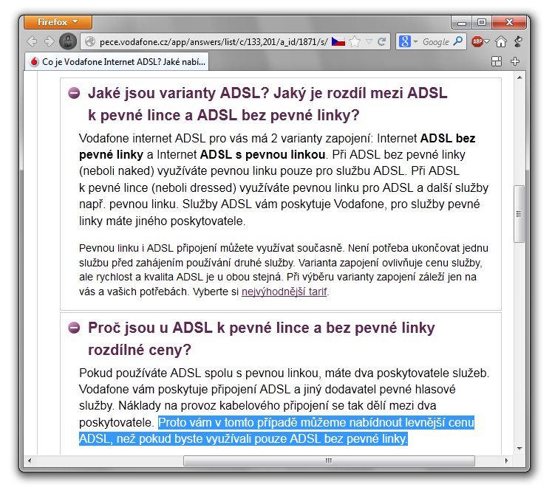Screen dimensions: 552x493
Task: Collapse the 'Proč jsou u ADSL' section icon
Action: pyautogui.click(x=74, y=328)
